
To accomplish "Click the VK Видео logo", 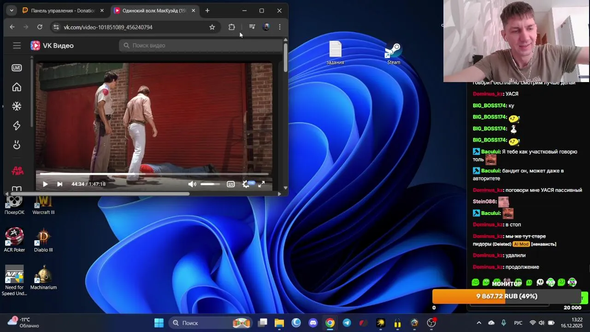I will [52, 45].
